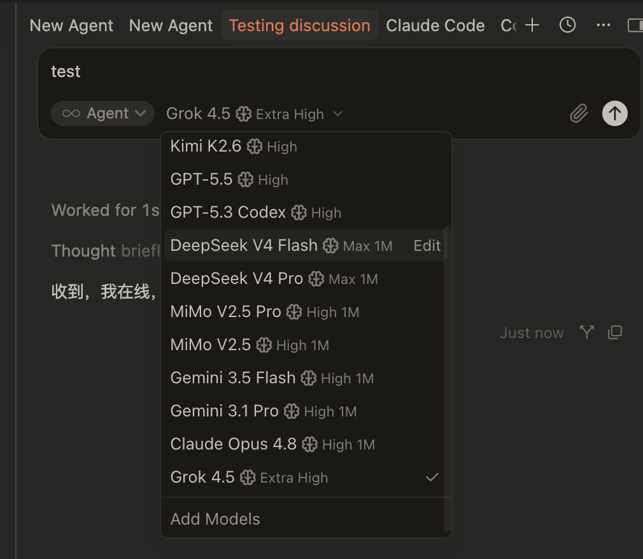Attach a file with the paperclip icon

[x=579, y=113]
